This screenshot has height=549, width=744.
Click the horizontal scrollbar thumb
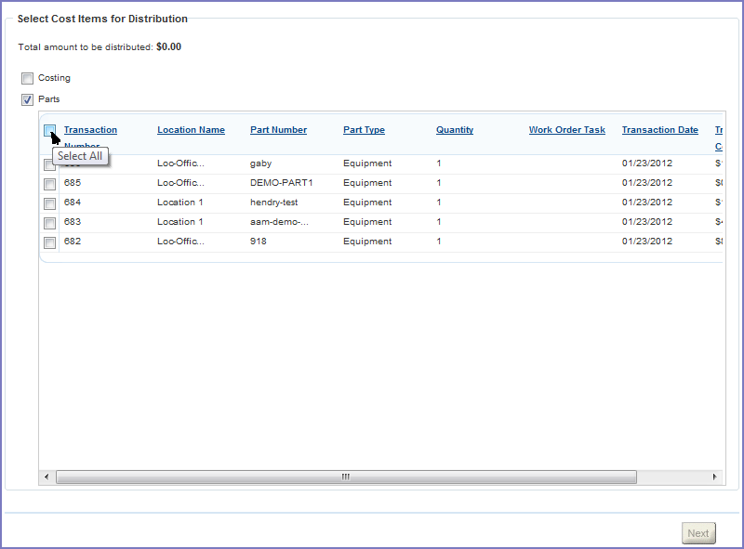point(345,477)
